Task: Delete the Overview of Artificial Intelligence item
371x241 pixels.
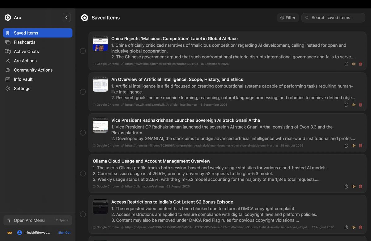Action: [360, 105]
